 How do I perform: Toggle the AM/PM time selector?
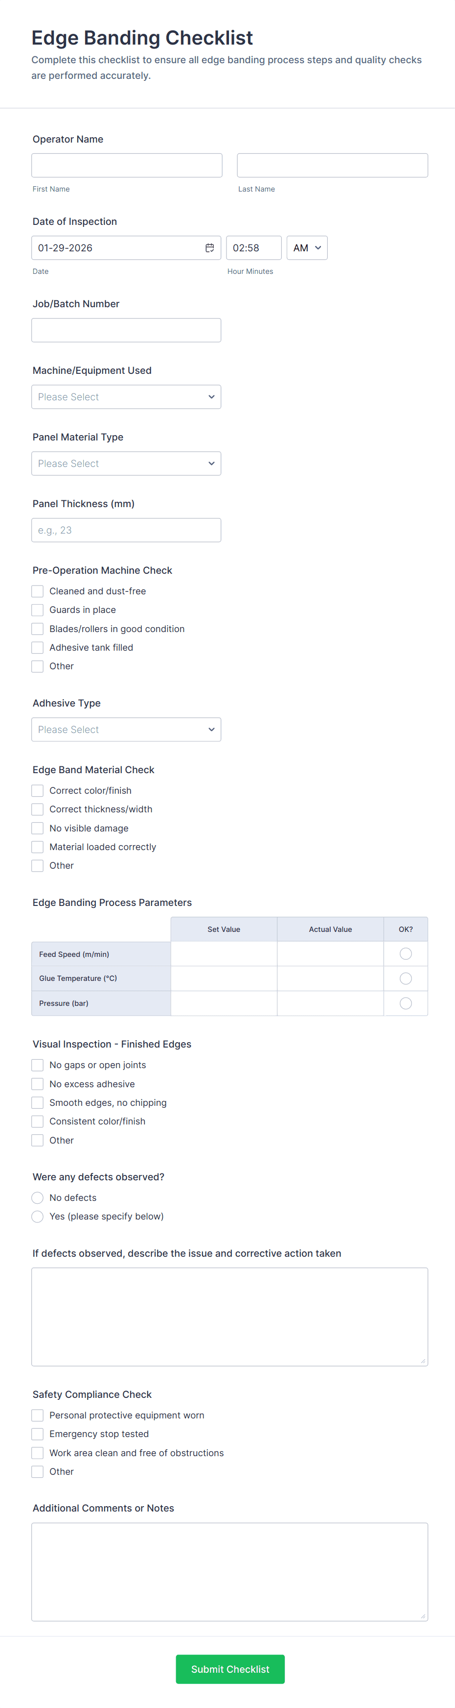coord(307,248)
